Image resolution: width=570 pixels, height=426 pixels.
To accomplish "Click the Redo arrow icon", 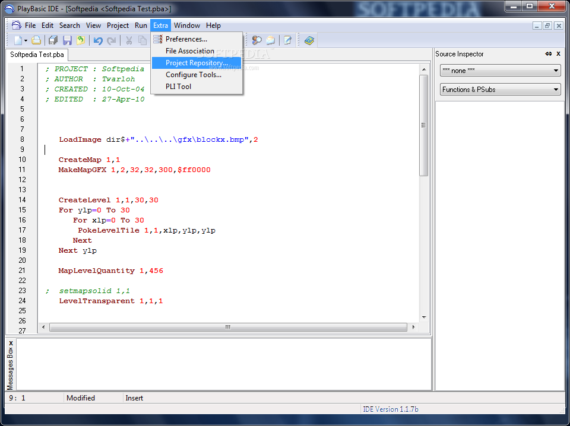I will 112,40.
